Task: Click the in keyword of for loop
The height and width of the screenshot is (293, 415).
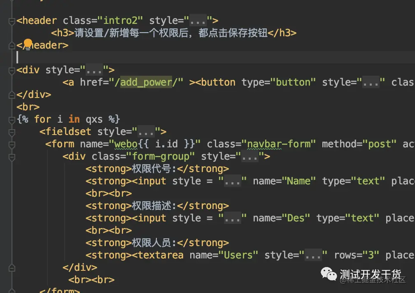Action: (74, 119)
